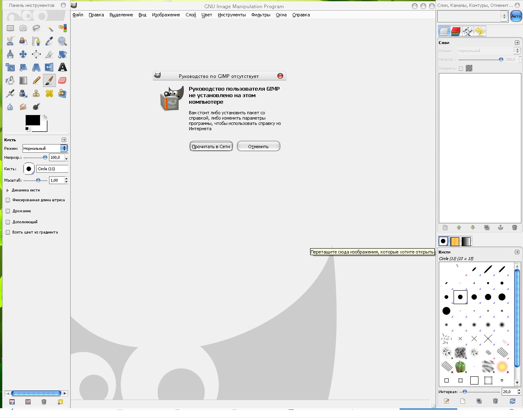The height and width of the screenshot is (418, 523).
Task: Select the Shear tool
Action: [x=23, y=67]
